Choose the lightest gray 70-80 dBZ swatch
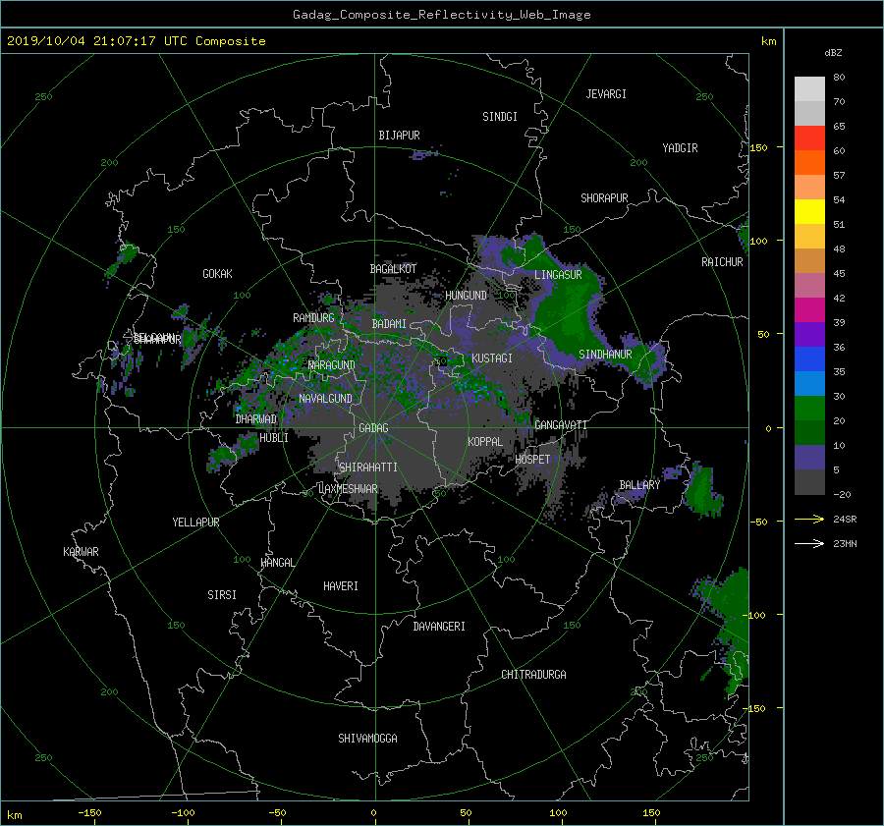The image size is (884, 826). 809,89
